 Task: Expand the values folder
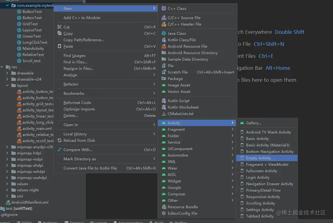tap(7, 184)
